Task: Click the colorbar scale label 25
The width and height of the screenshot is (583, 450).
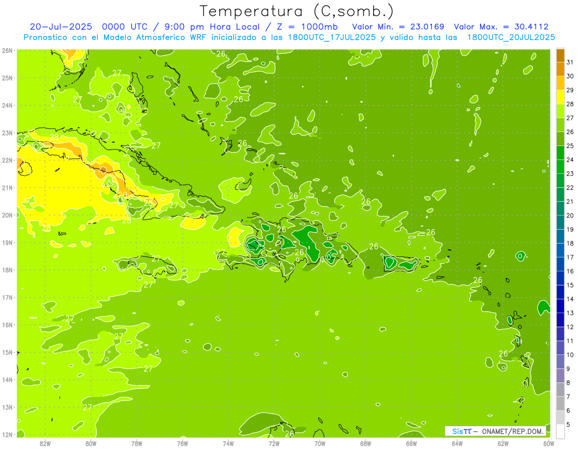Action: click(570, 145)
